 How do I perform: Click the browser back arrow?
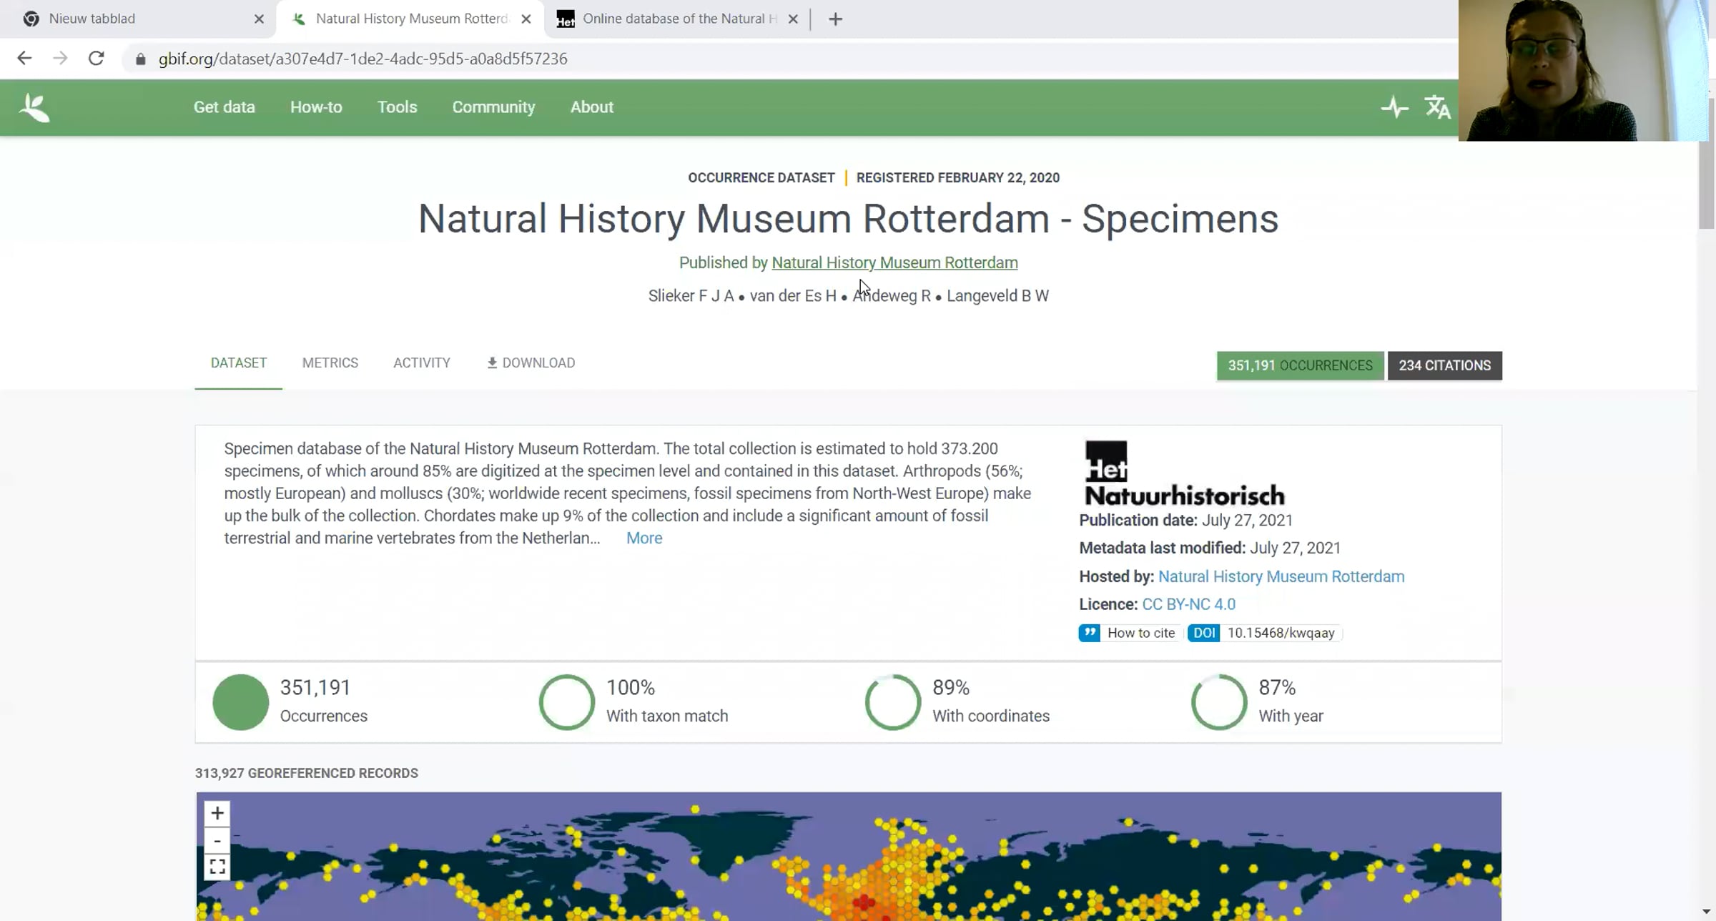pyautogui.click(x=24, y=59)
